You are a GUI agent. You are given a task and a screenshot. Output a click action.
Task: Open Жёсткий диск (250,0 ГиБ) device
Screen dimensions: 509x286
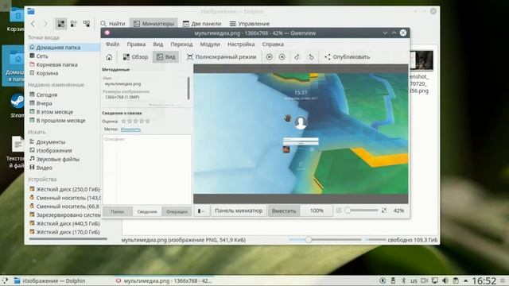point(64,189)
